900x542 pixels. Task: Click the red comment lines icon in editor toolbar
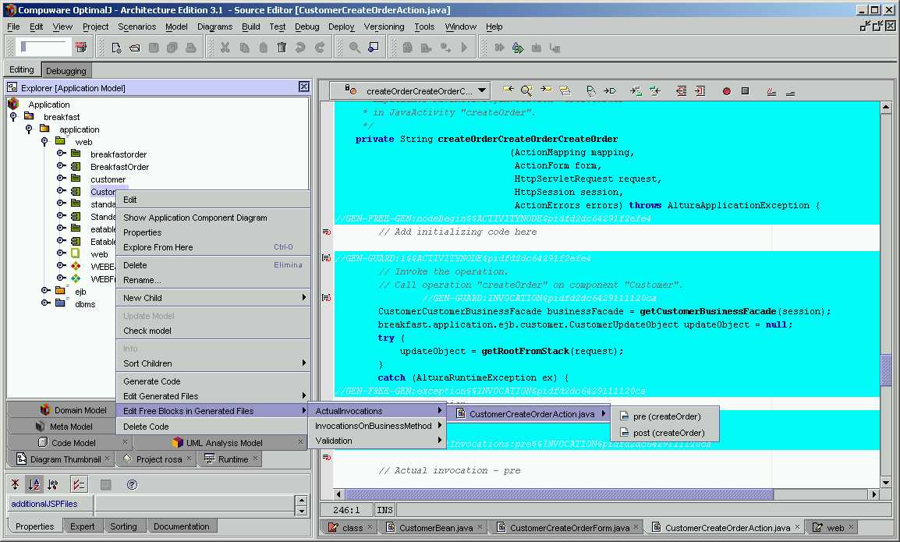point(771,91)
